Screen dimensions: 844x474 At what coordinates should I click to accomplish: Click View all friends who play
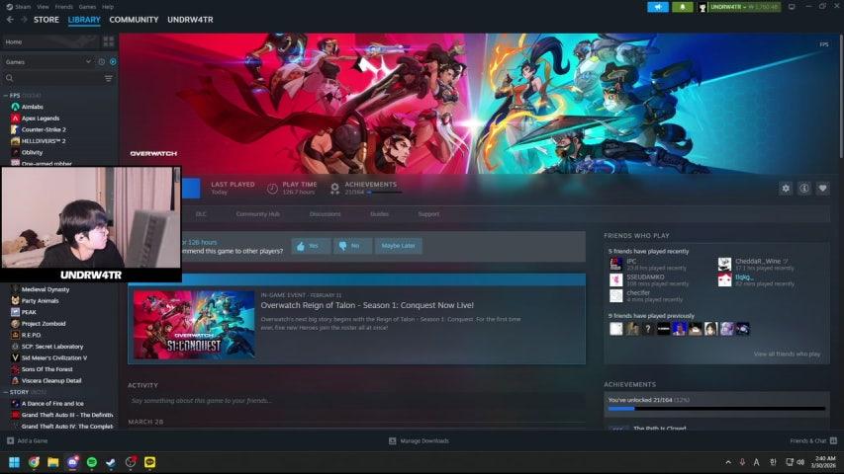click(x=787, y=355)
